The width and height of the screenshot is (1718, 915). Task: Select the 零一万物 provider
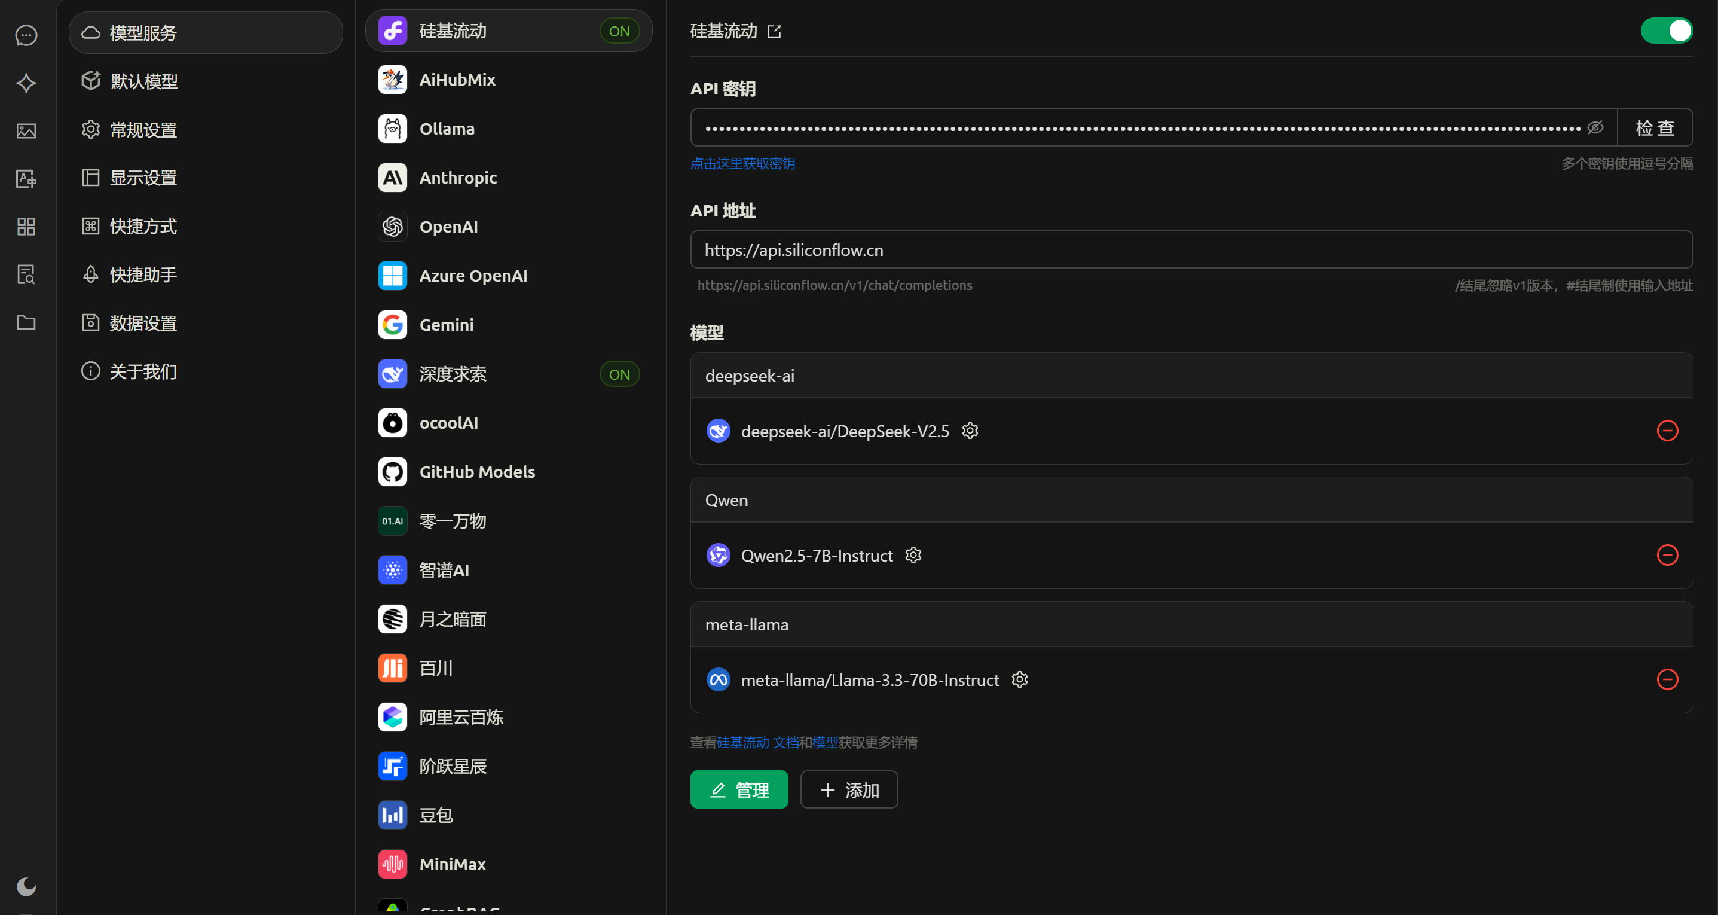point(509,521)
